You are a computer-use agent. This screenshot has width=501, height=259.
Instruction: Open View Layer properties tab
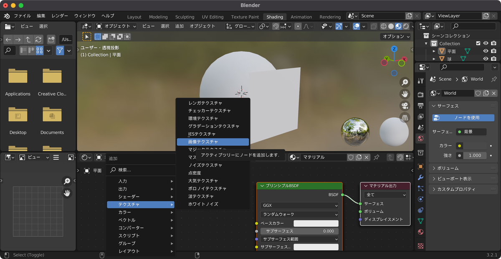click(420, 117)
